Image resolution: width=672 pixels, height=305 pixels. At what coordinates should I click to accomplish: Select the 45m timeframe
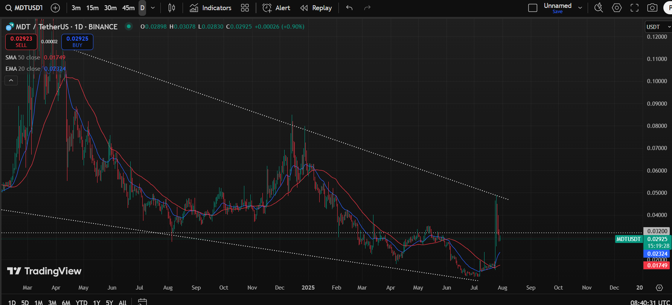[128, 8]
